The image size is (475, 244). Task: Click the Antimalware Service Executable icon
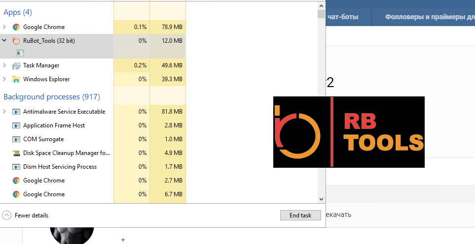point(16,112)
